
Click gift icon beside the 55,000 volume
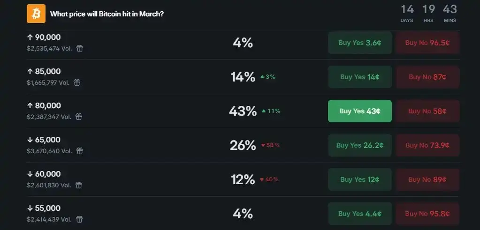(79, 219)
